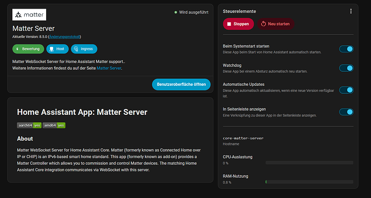The image size is (371, 198).
Task: Click the stop square icon on Stoppen
Action: point(229,24)
